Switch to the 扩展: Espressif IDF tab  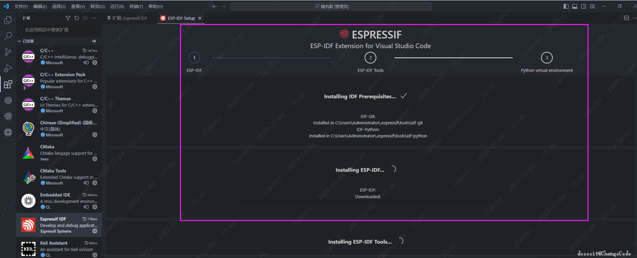[x=130, y=18]
